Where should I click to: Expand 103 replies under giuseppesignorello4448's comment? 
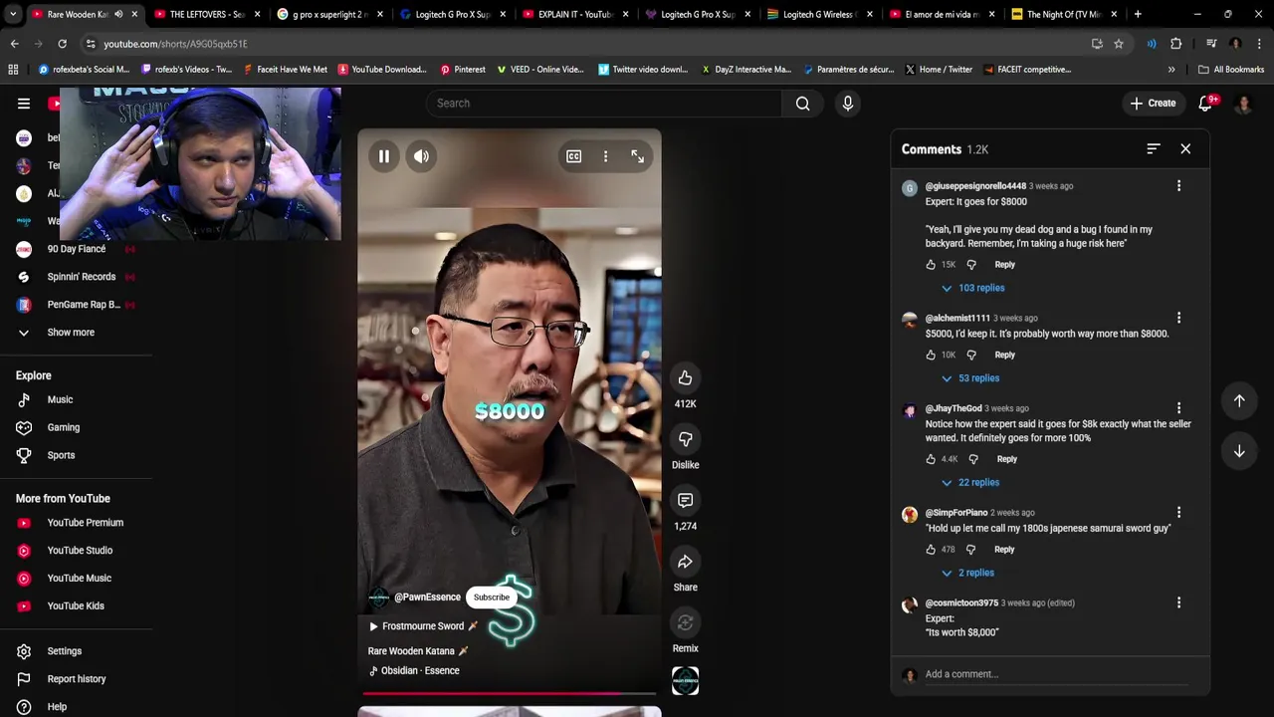click(x=973, y=288)
